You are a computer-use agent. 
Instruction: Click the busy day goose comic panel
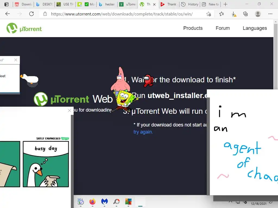[46, 164]
